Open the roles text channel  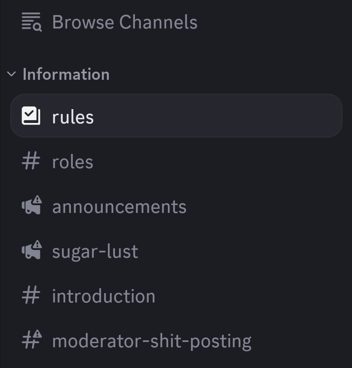click(73, 162)
